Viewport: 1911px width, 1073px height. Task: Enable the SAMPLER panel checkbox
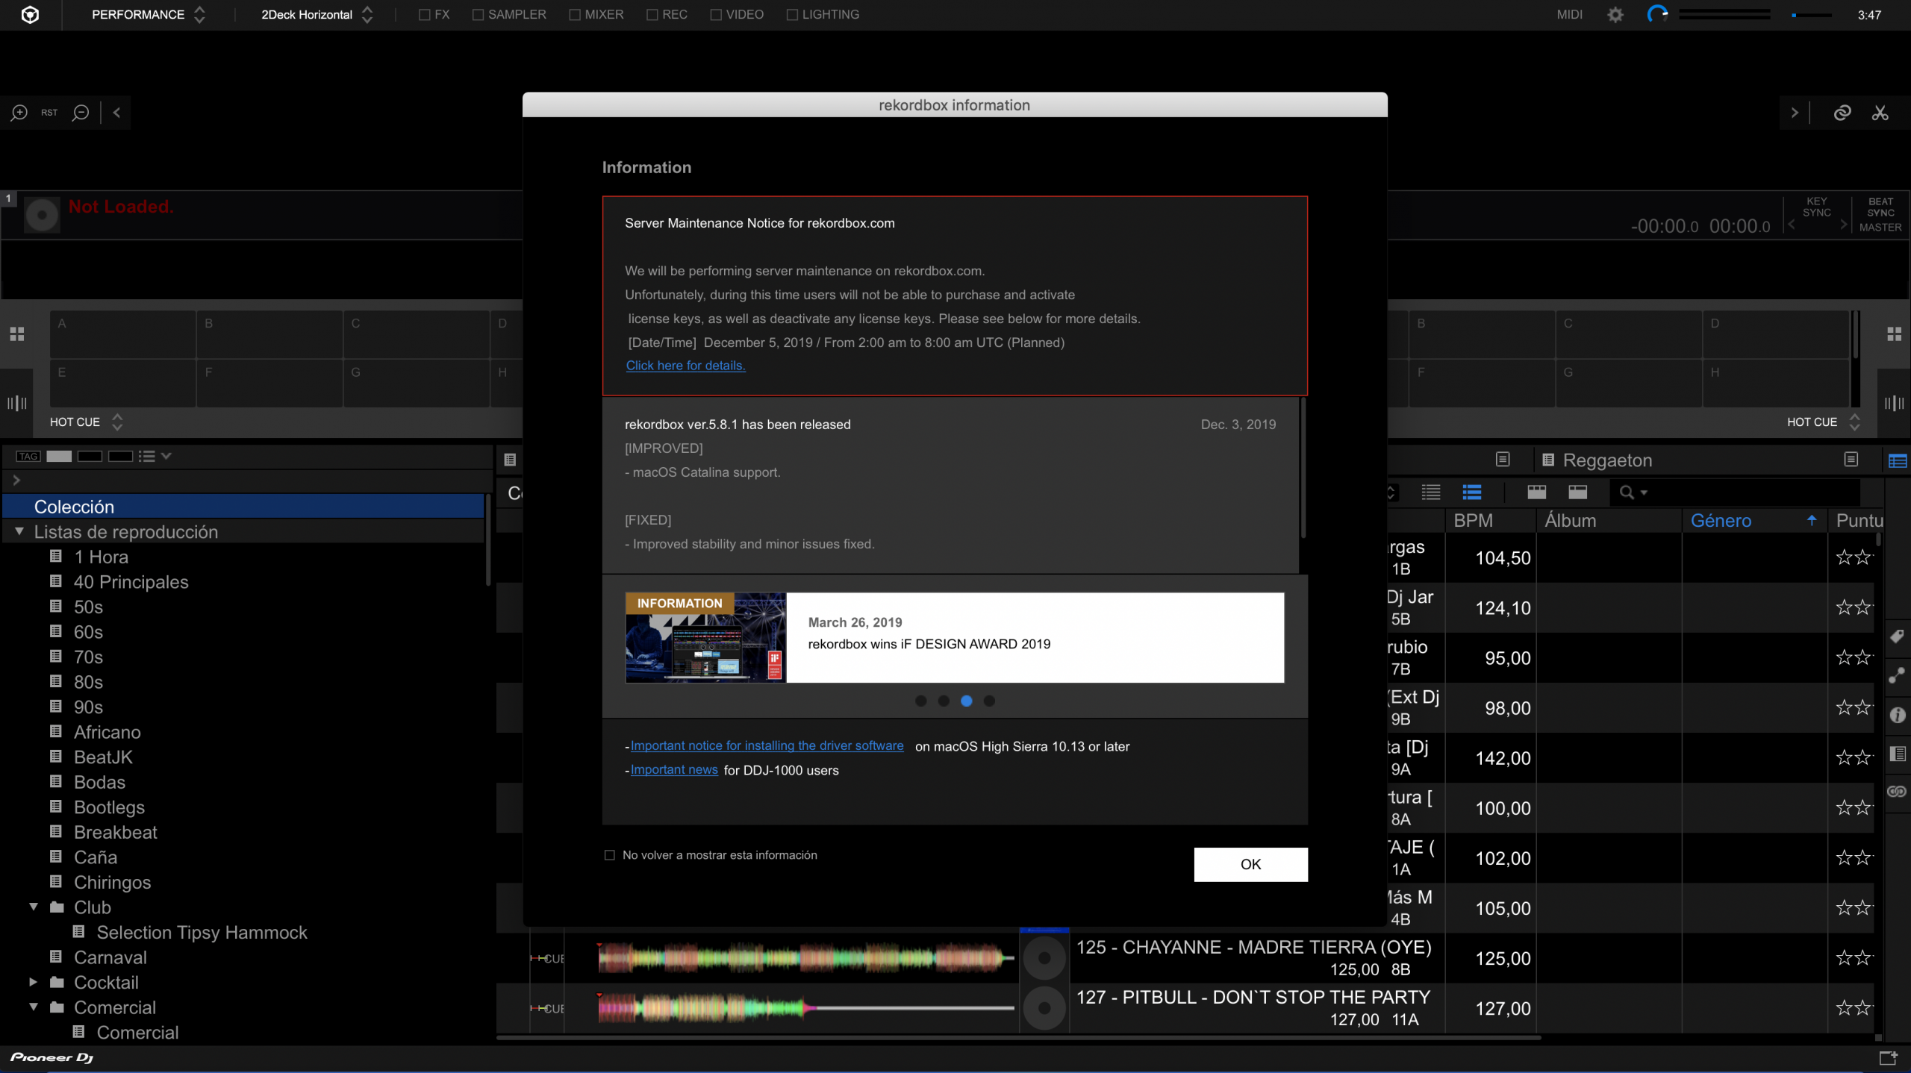[x=478, y=15]
